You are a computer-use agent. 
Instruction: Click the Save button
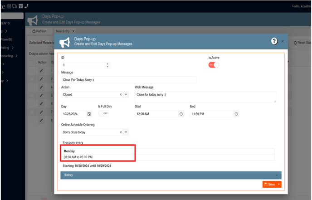(270, 184)
